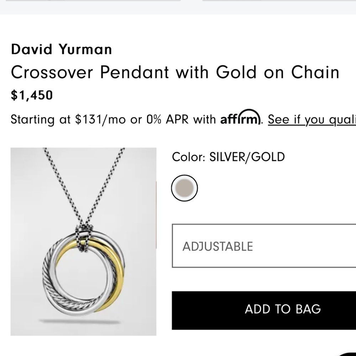Tap the circular color option below Color label
This screenshot has width=356, height=356.
tap(184, 188)
